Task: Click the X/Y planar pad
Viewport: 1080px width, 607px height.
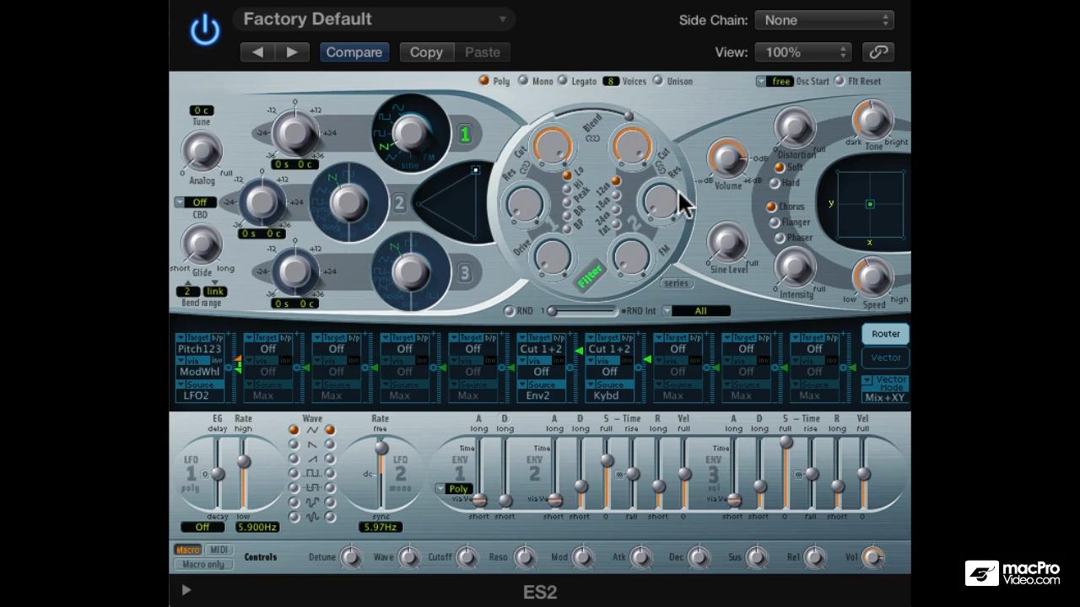Action: pos(870,204)
